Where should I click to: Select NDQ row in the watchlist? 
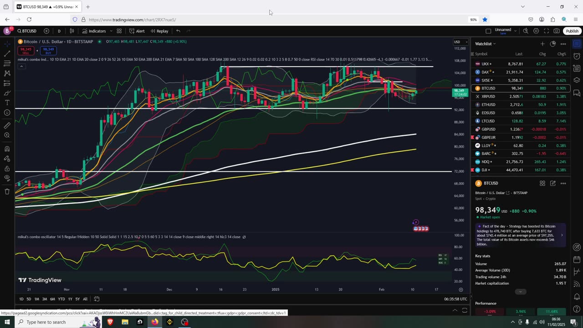521,162
